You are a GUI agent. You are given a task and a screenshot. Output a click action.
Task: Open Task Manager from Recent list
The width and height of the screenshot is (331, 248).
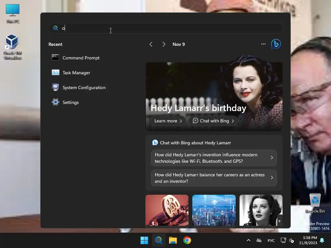(71, 73)
